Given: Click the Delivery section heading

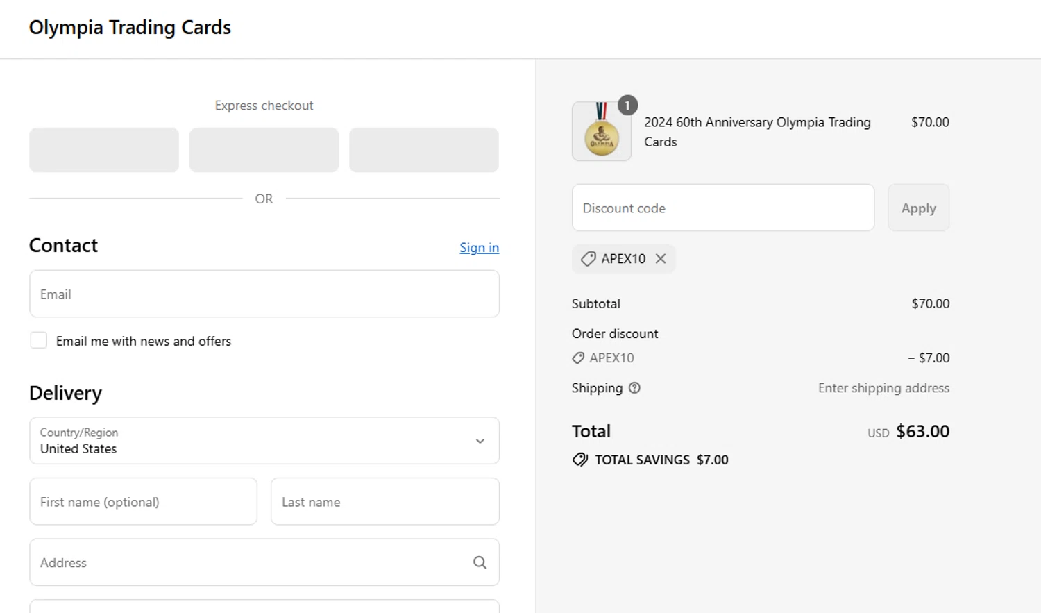Looking at the screenshot, I should 65,393.
